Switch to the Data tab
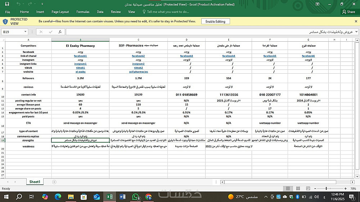 click(x=100, y=12)
